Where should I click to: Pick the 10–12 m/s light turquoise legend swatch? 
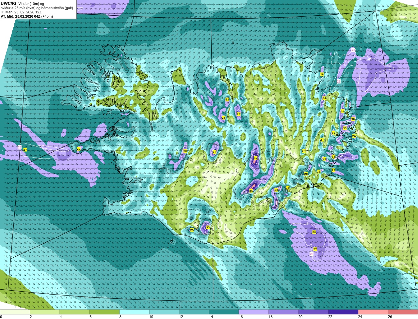point(164,312)
